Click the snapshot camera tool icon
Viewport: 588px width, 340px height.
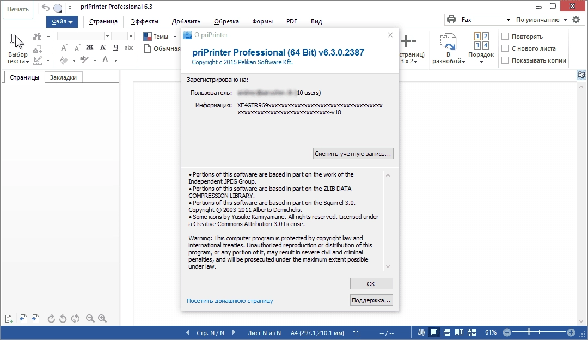37,50
